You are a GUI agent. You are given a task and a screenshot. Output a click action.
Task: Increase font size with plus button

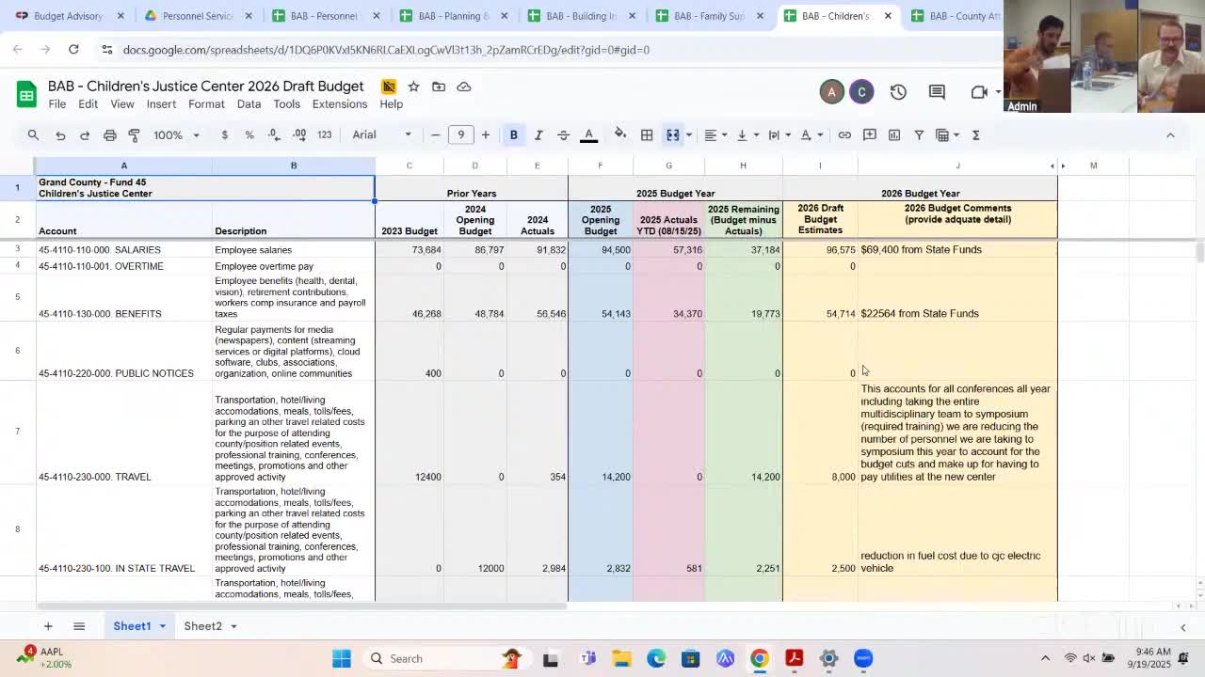tap(486, 135)
